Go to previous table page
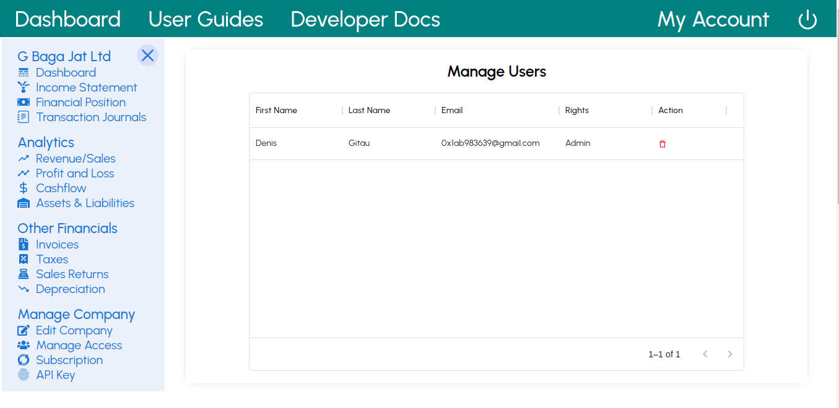Viewport: 839px width, 408px height. pos(705,354)
